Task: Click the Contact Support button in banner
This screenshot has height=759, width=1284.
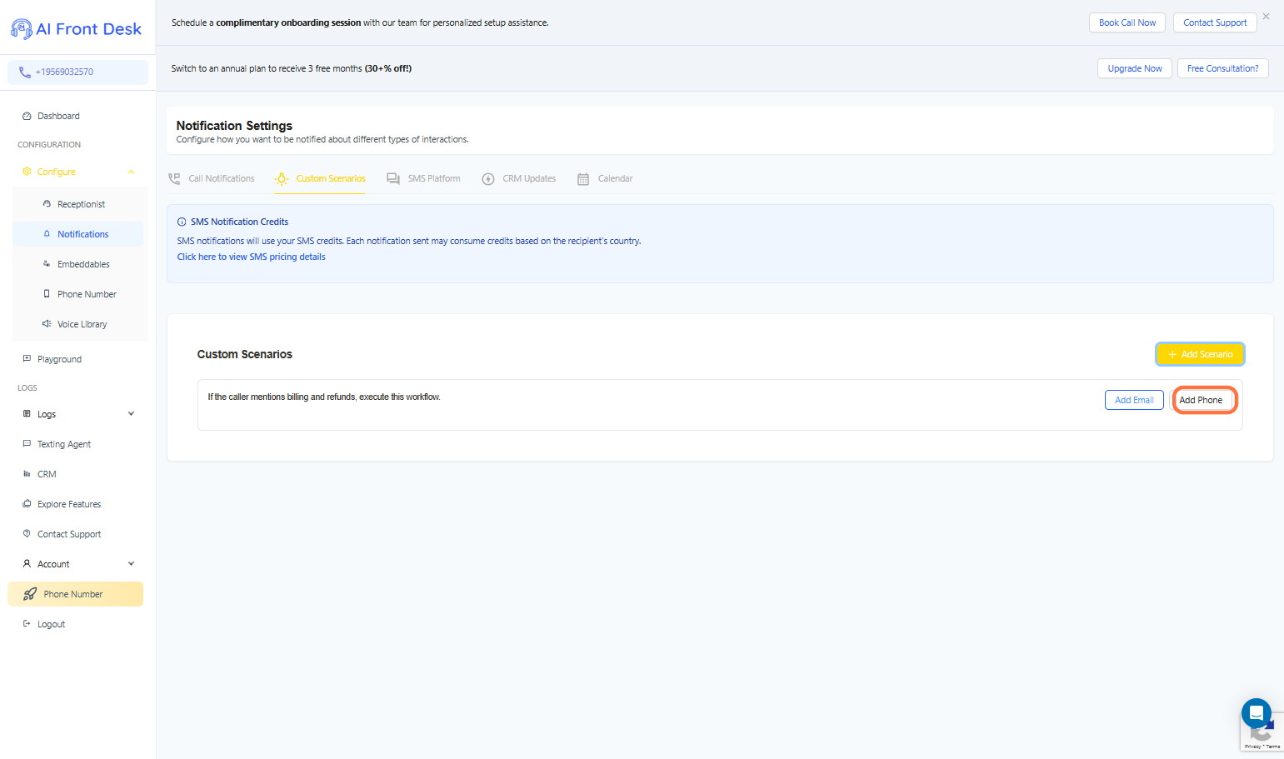Action: [1215, 22]
